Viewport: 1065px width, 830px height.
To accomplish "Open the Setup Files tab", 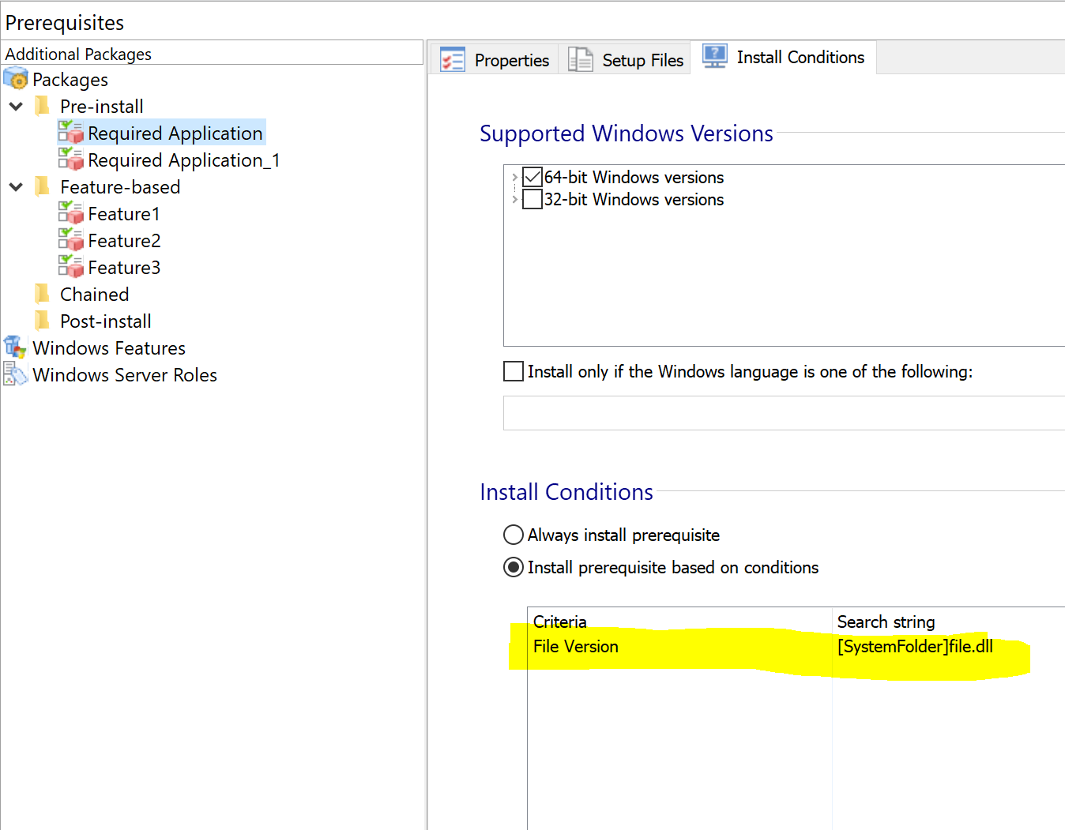I will [625, 60].
